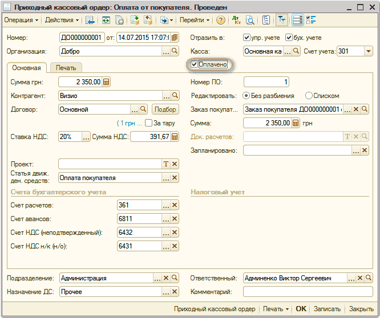Clear the Подразделение field with X
This screenshot has height=318, width=380.
coord(166,278)
